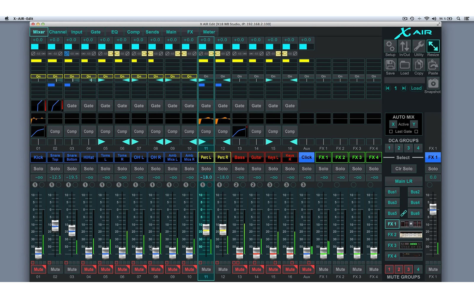Mute channel 11 Perc L

point(206,269)
